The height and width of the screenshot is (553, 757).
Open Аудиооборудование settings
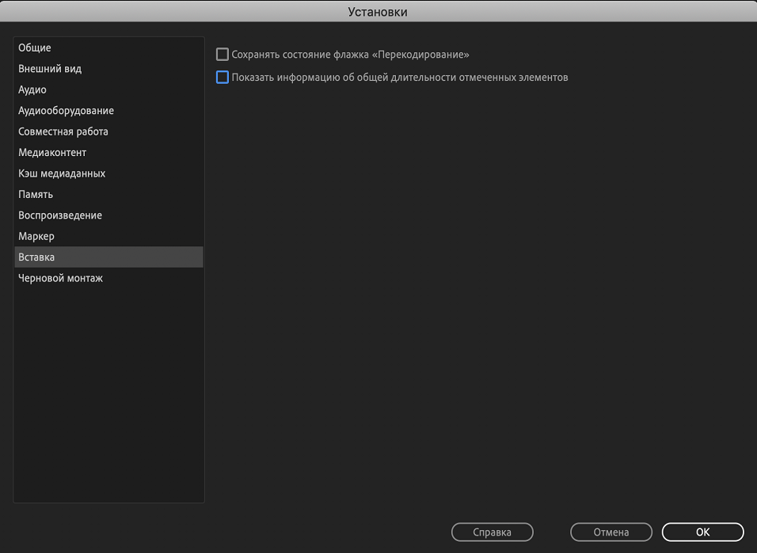pyautogui.click(x=67, y=111)
